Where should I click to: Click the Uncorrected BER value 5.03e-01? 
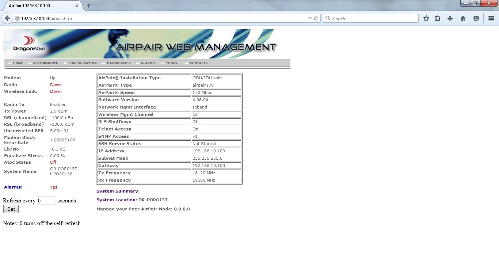59,131
